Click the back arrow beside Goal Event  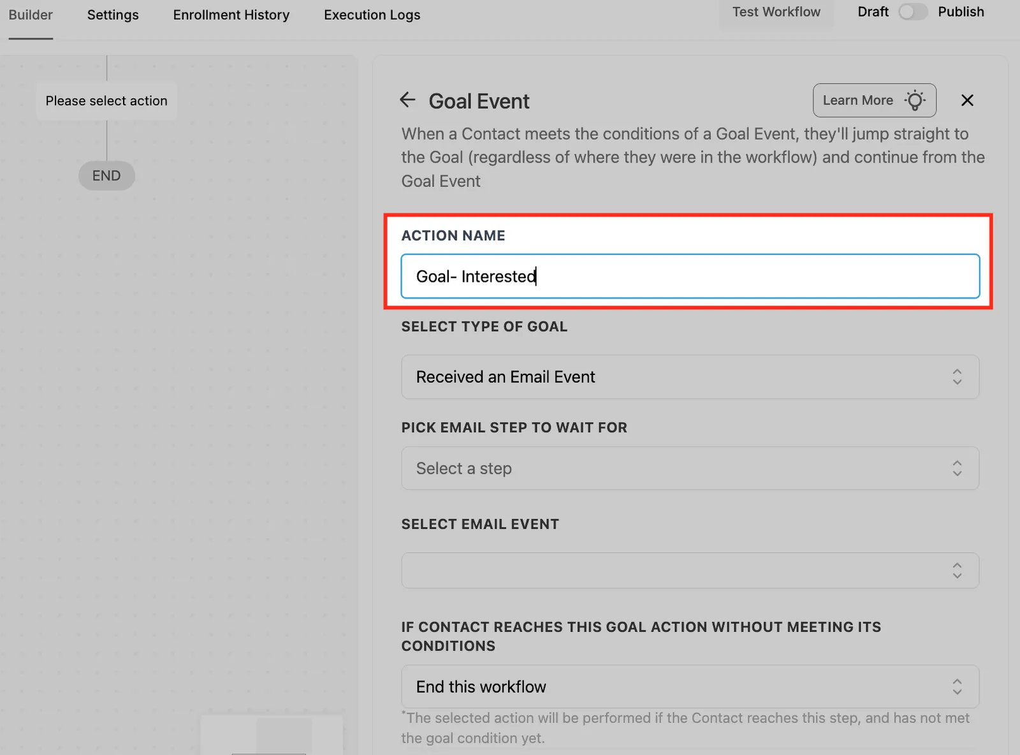407,100
